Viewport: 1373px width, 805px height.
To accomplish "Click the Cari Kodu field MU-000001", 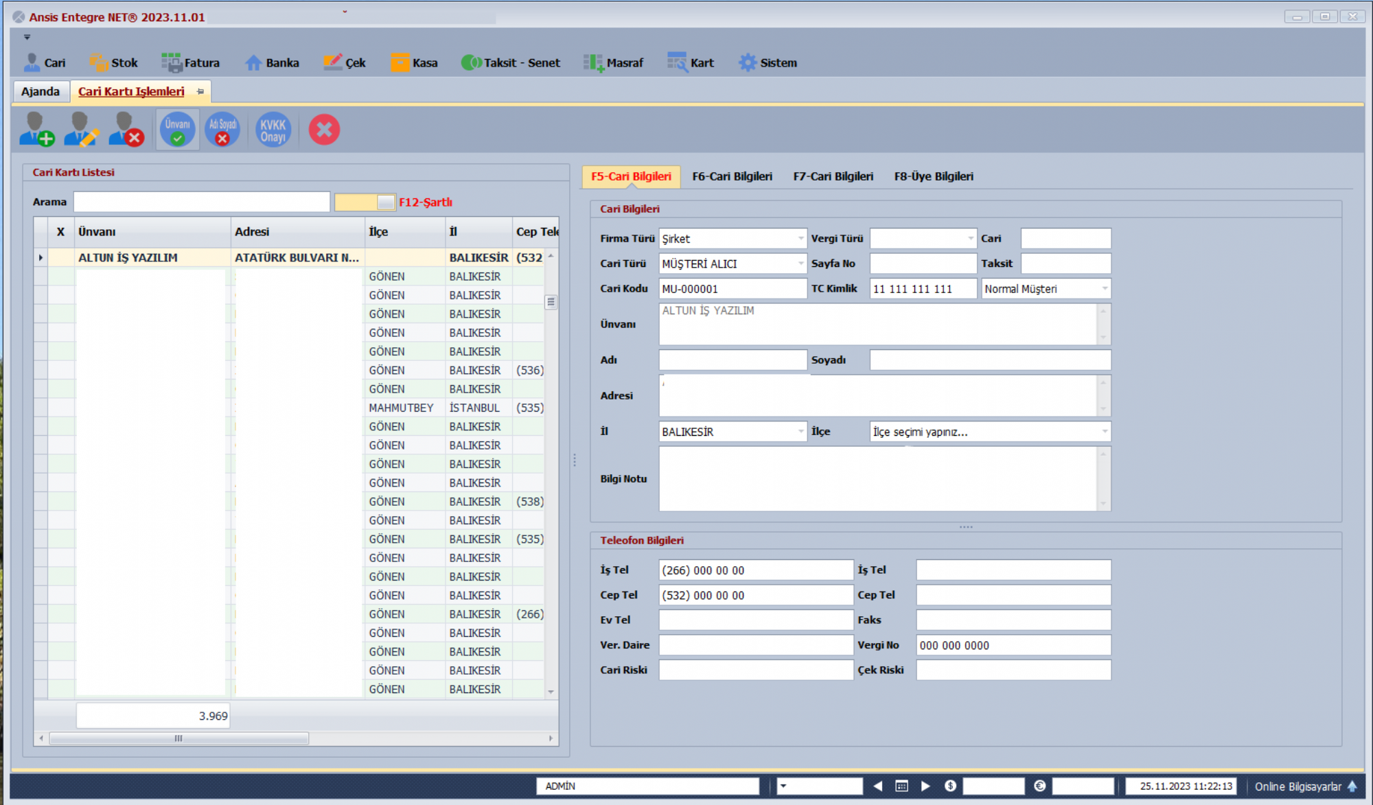I will click(732, 289).
